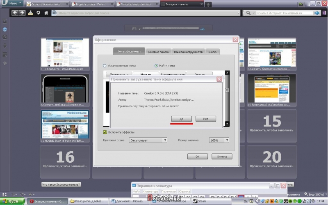Screen dimensions: 328x205
Task: Expand the address bar history dropdown arrow
Action: (x=238, y=13)
